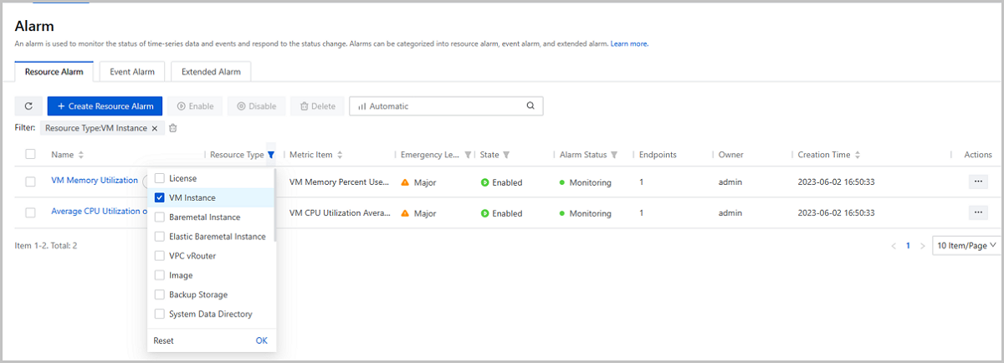The height and width of the screenshot is (363, 1004).
Task: Remove the VM Instance filter tag
Action: (x=154, y=128)
